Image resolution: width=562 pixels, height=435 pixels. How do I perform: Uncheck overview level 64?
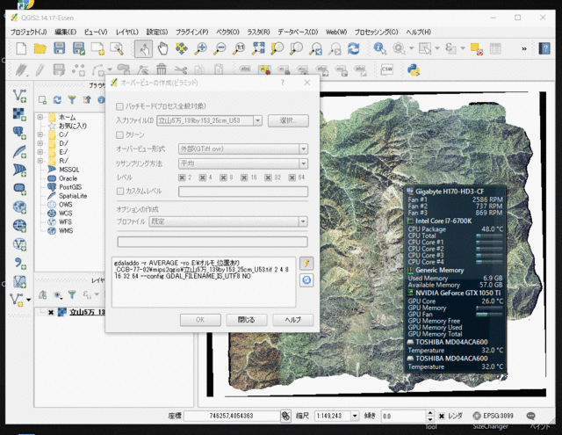click(x=292, y=178)
